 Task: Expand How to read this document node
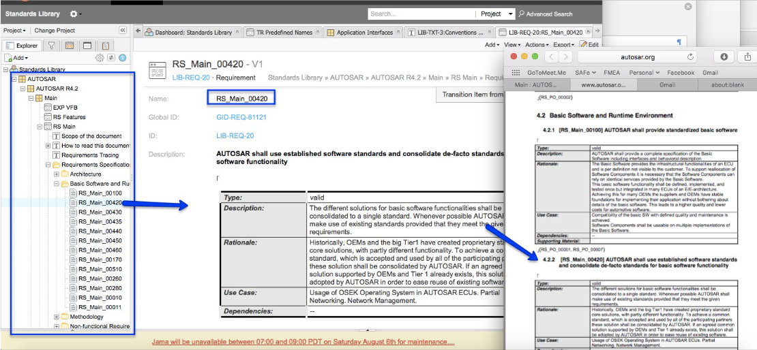(48, 146)
